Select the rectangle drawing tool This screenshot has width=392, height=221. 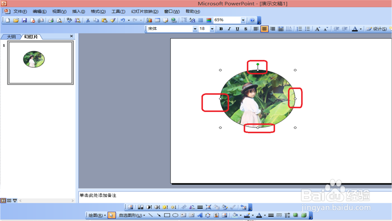point(167,215)
